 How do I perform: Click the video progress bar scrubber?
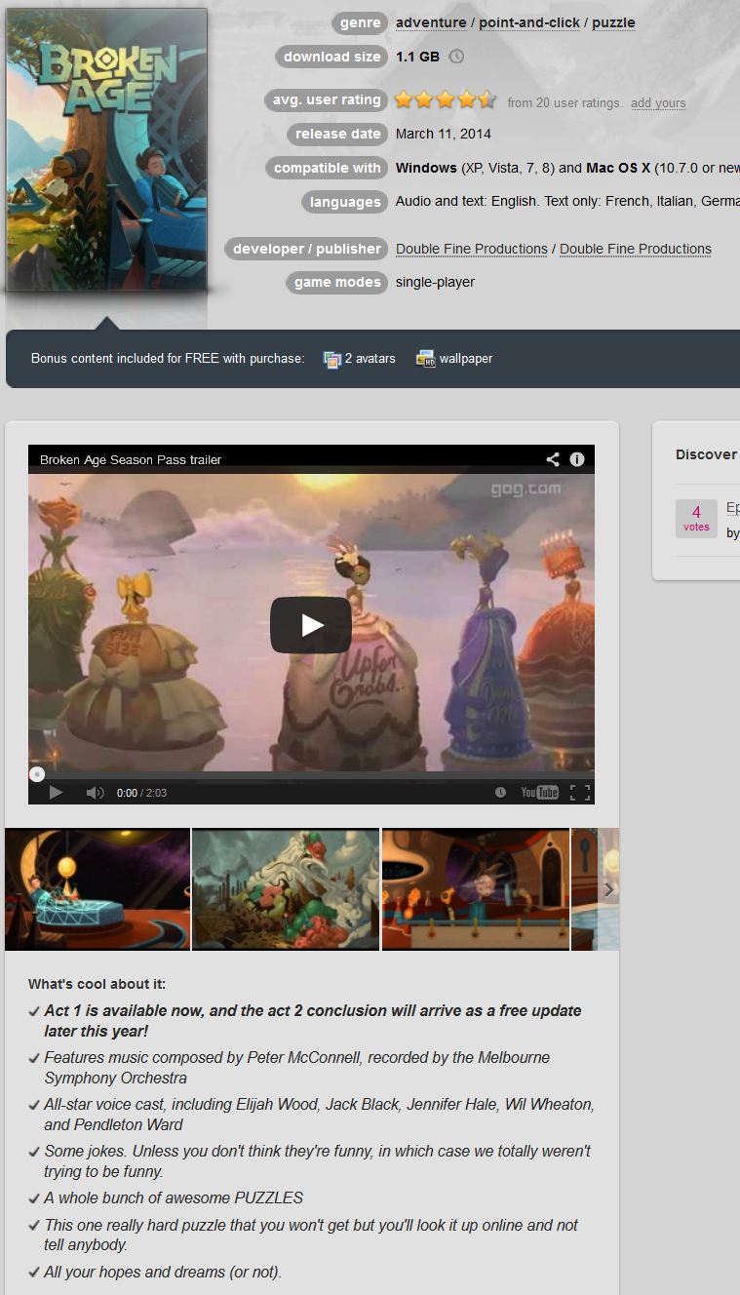click(37, 774)
